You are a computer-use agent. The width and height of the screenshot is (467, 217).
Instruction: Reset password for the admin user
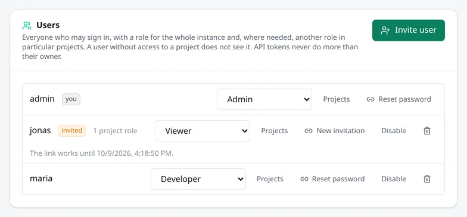(398, 99)
